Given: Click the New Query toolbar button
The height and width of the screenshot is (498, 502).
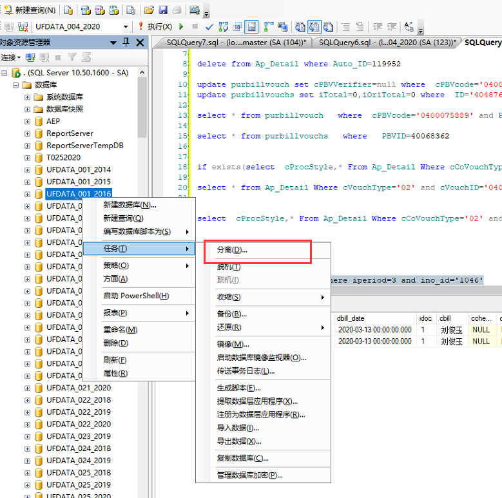Looking at the screenshot, I should click(x=30, y=10).
